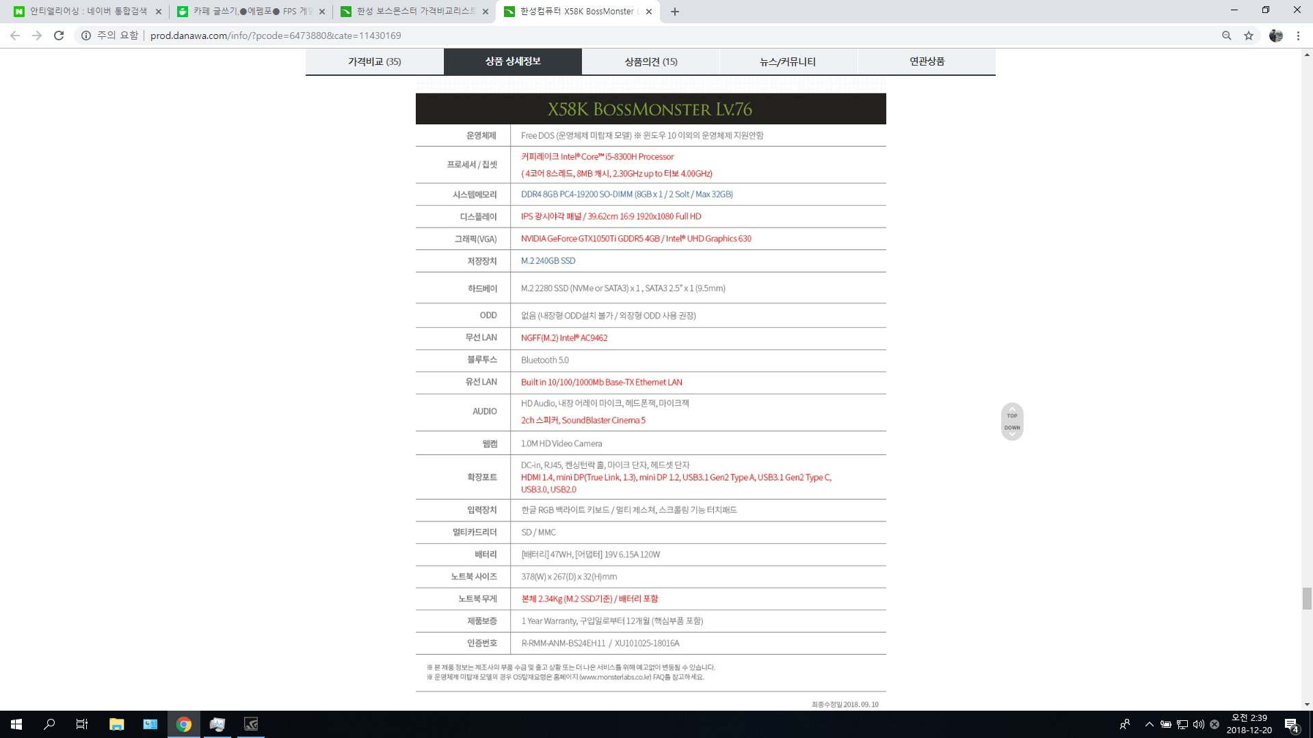Screen dimensions: 1313x738
Task: Click the network tray icon
Action: [x=1182, y=724]
